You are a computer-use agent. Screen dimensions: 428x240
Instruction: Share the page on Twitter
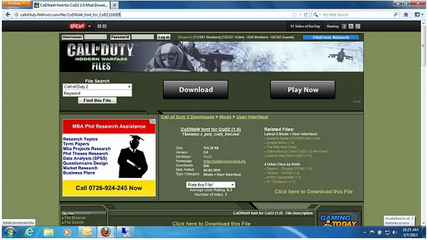pyautogui.click(x=351, y=26)
